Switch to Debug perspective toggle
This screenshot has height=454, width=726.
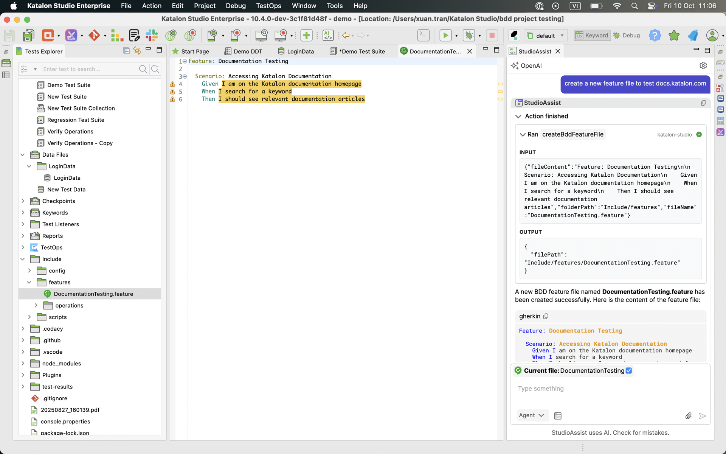point(627,36)
